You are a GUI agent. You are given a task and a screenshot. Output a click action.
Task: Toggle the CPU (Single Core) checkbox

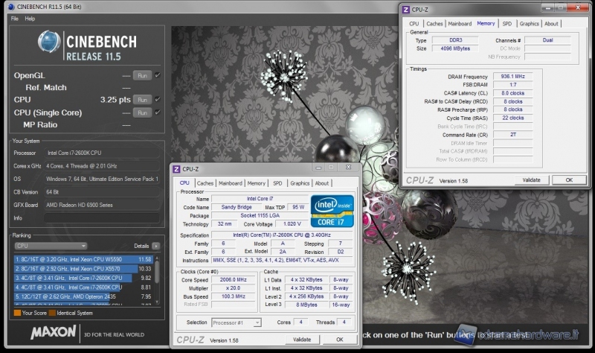(157, 112)
